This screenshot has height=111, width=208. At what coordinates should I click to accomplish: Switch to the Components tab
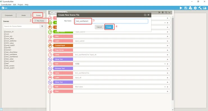pyautogui.click(x=9, y=15)
